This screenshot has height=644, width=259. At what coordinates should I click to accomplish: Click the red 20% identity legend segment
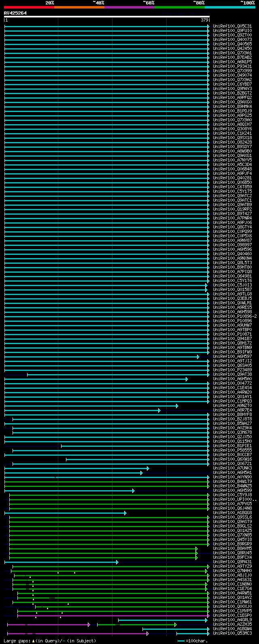click(29, 7)
